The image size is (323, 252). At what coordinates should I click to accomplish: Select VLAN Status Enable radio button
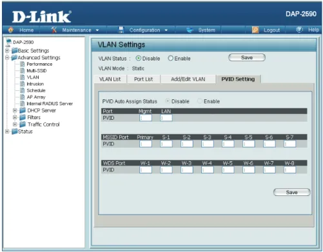(170, 58)
